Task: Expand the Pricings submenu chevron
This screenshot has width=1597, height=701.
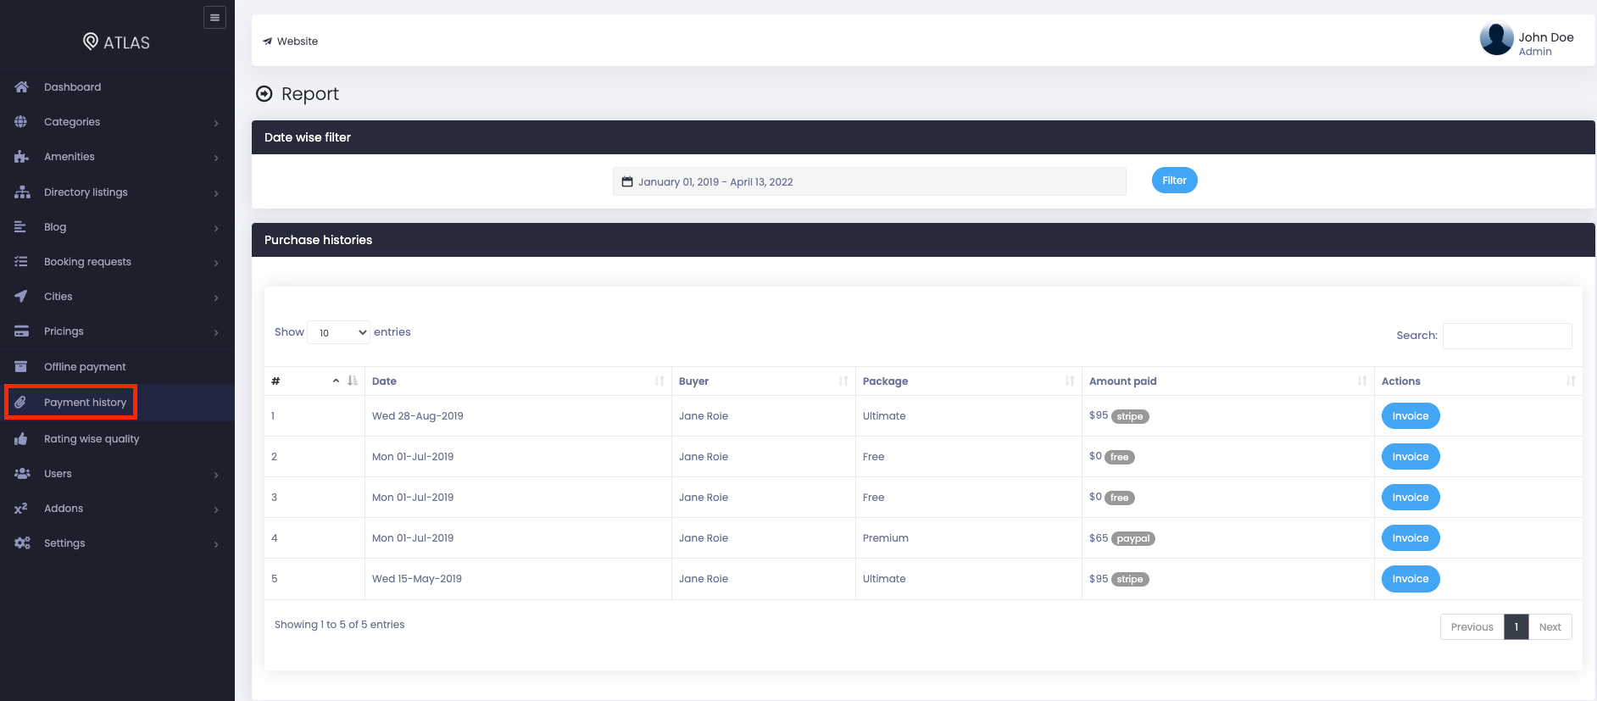Action: (216, 332)
